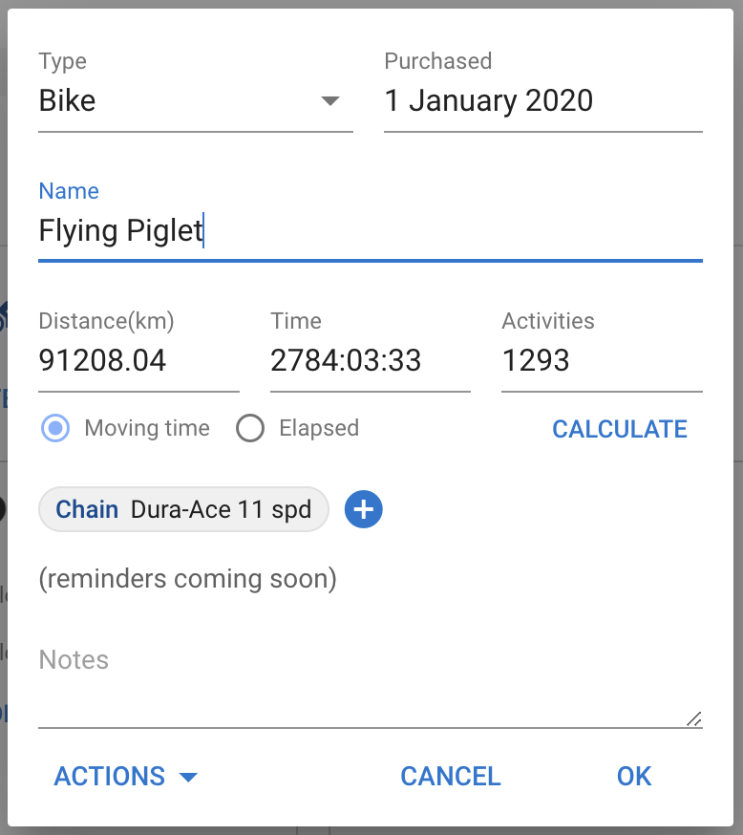
Task: Click the Moving time label text
Action: (x=147, y=428)
